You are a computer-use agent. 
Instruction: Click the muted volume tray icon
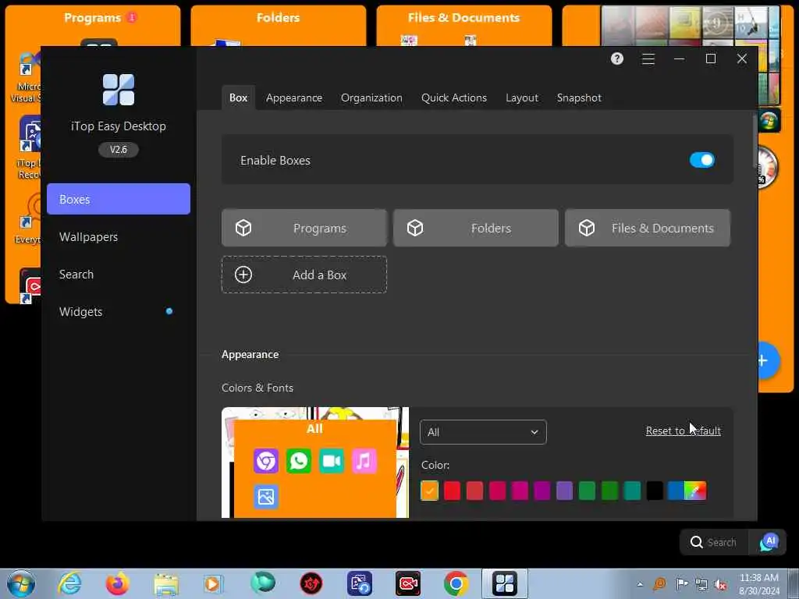720,585
